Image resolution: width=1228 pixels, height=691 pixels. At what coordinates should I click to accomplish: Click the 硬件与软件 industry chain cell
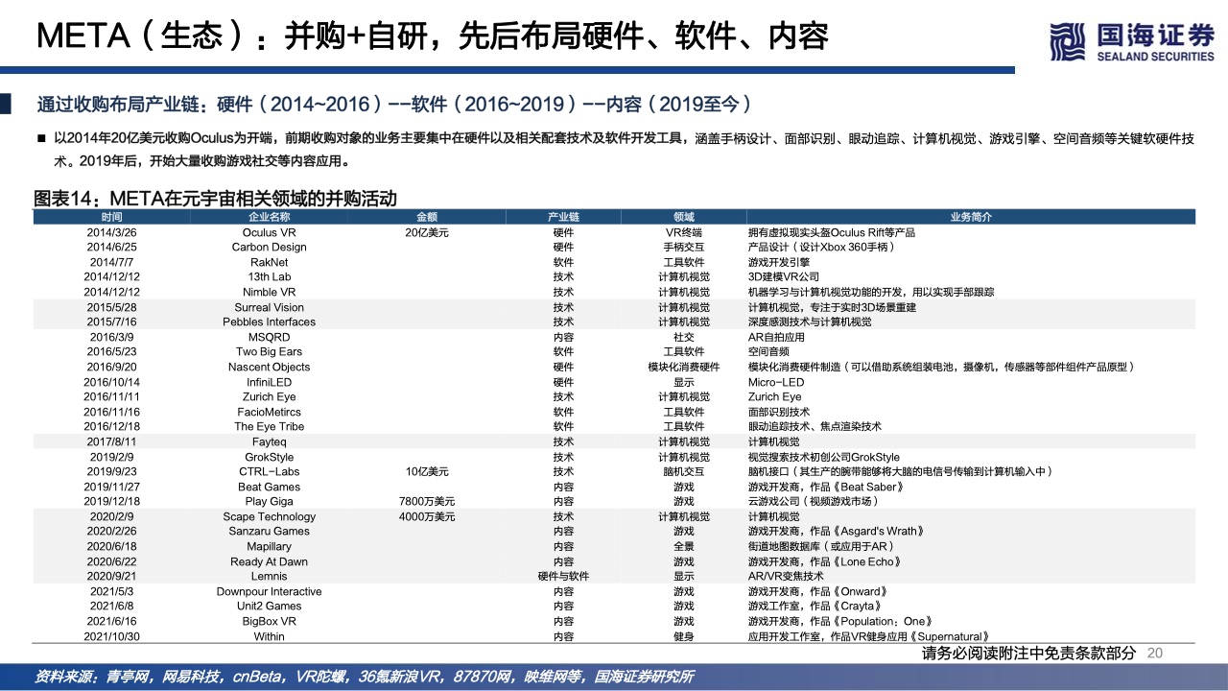563,576
